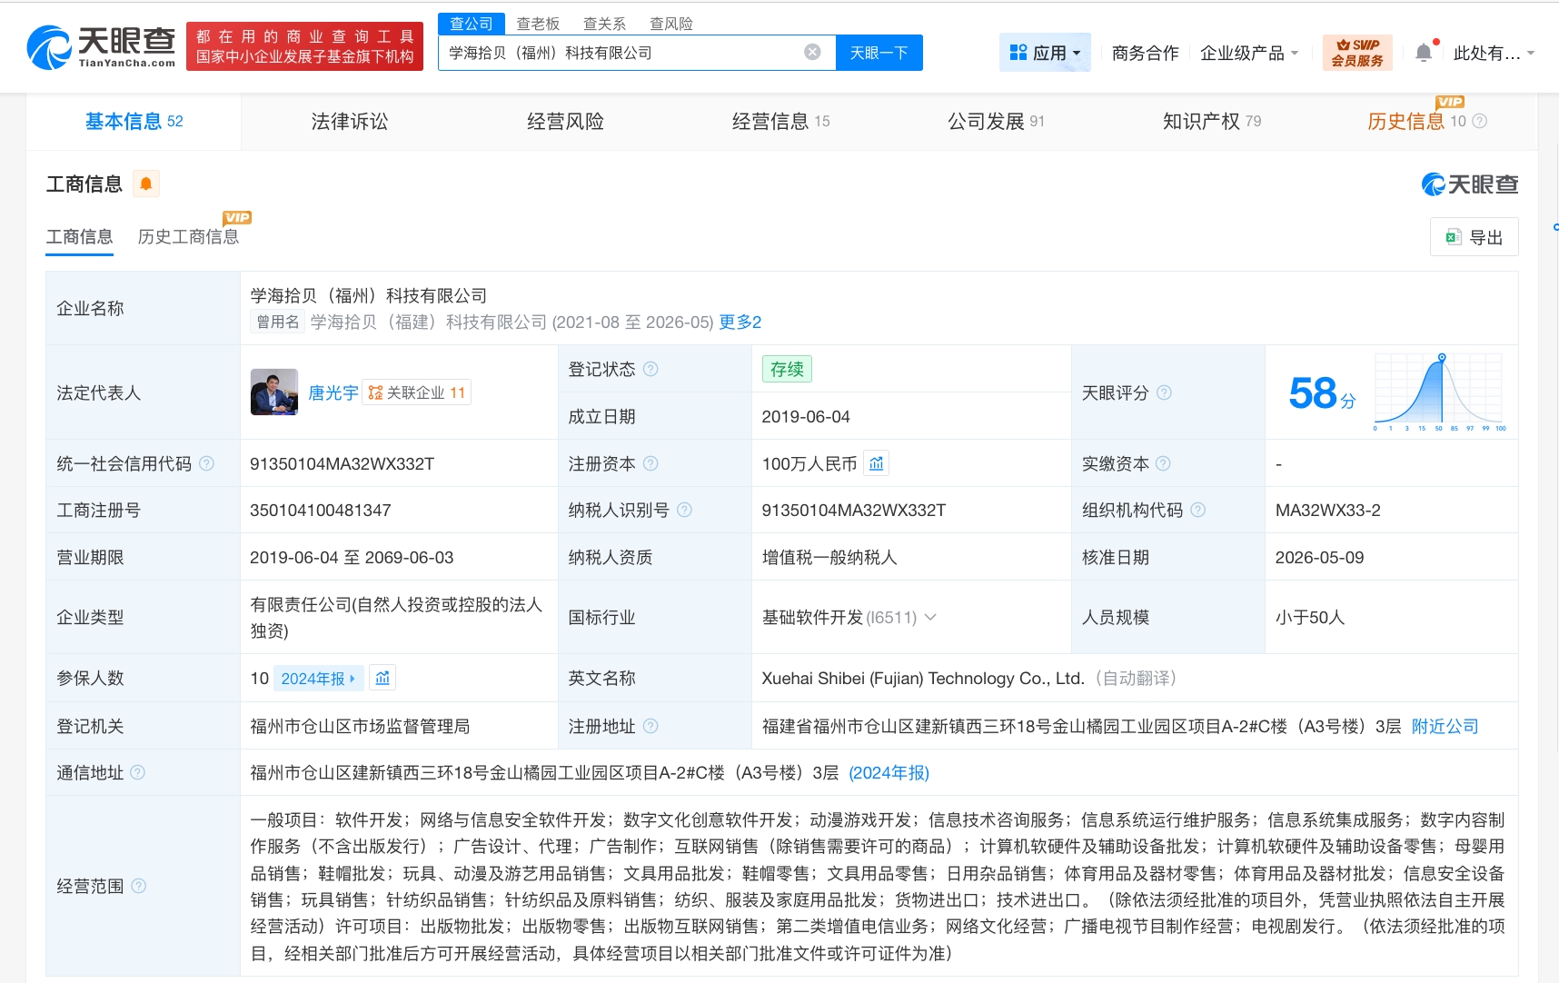Viewport: 1559px width, 983px height.
Task: Open legal representative 唐光宇 link
Action: [x=333, y=392]
